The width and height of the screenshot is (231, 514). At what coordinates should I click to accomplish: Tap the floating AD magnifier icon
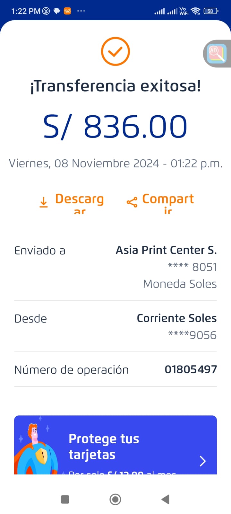click(x=217, y=54)
